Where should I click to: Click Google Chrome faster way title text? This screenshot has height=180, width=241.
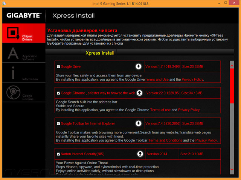point(98,93)
